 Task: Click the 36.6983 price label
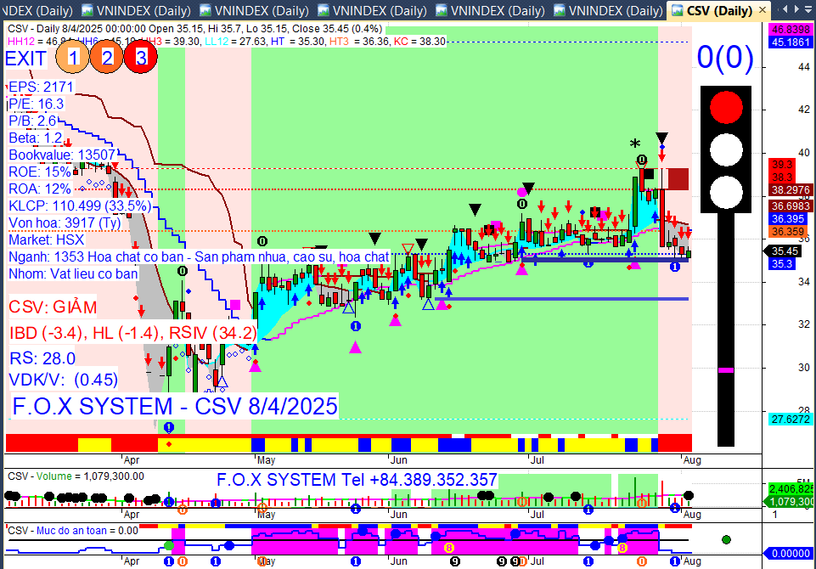coord(791,206)
